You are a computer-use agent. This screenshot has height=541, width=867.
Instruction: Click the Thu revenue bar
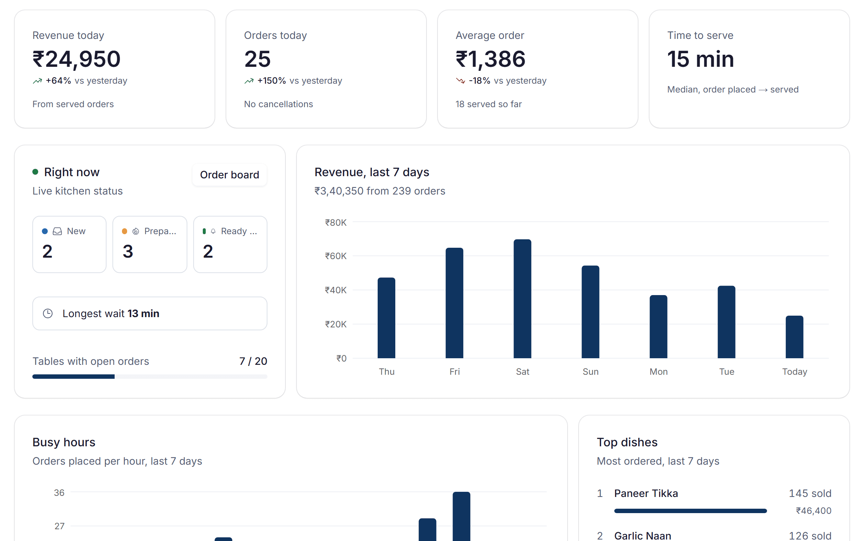pos(386,318)
